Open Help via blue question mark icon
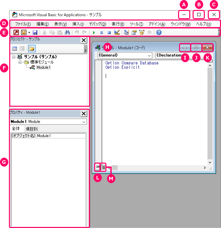The width and height of the screenshot is (221, 228). [159, 32]
